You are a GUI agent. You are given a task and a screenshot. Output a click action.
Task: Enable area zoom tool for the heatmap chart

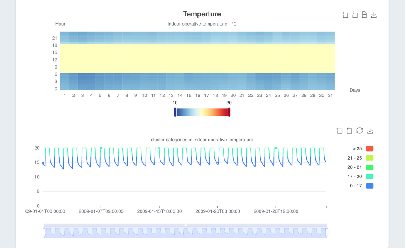click(x=345, y=15)
